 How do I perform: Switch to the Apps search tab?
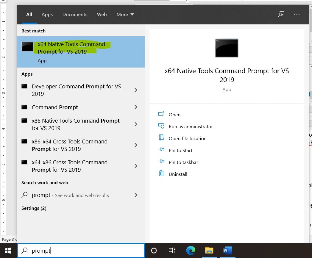click(x=47, y=14)
